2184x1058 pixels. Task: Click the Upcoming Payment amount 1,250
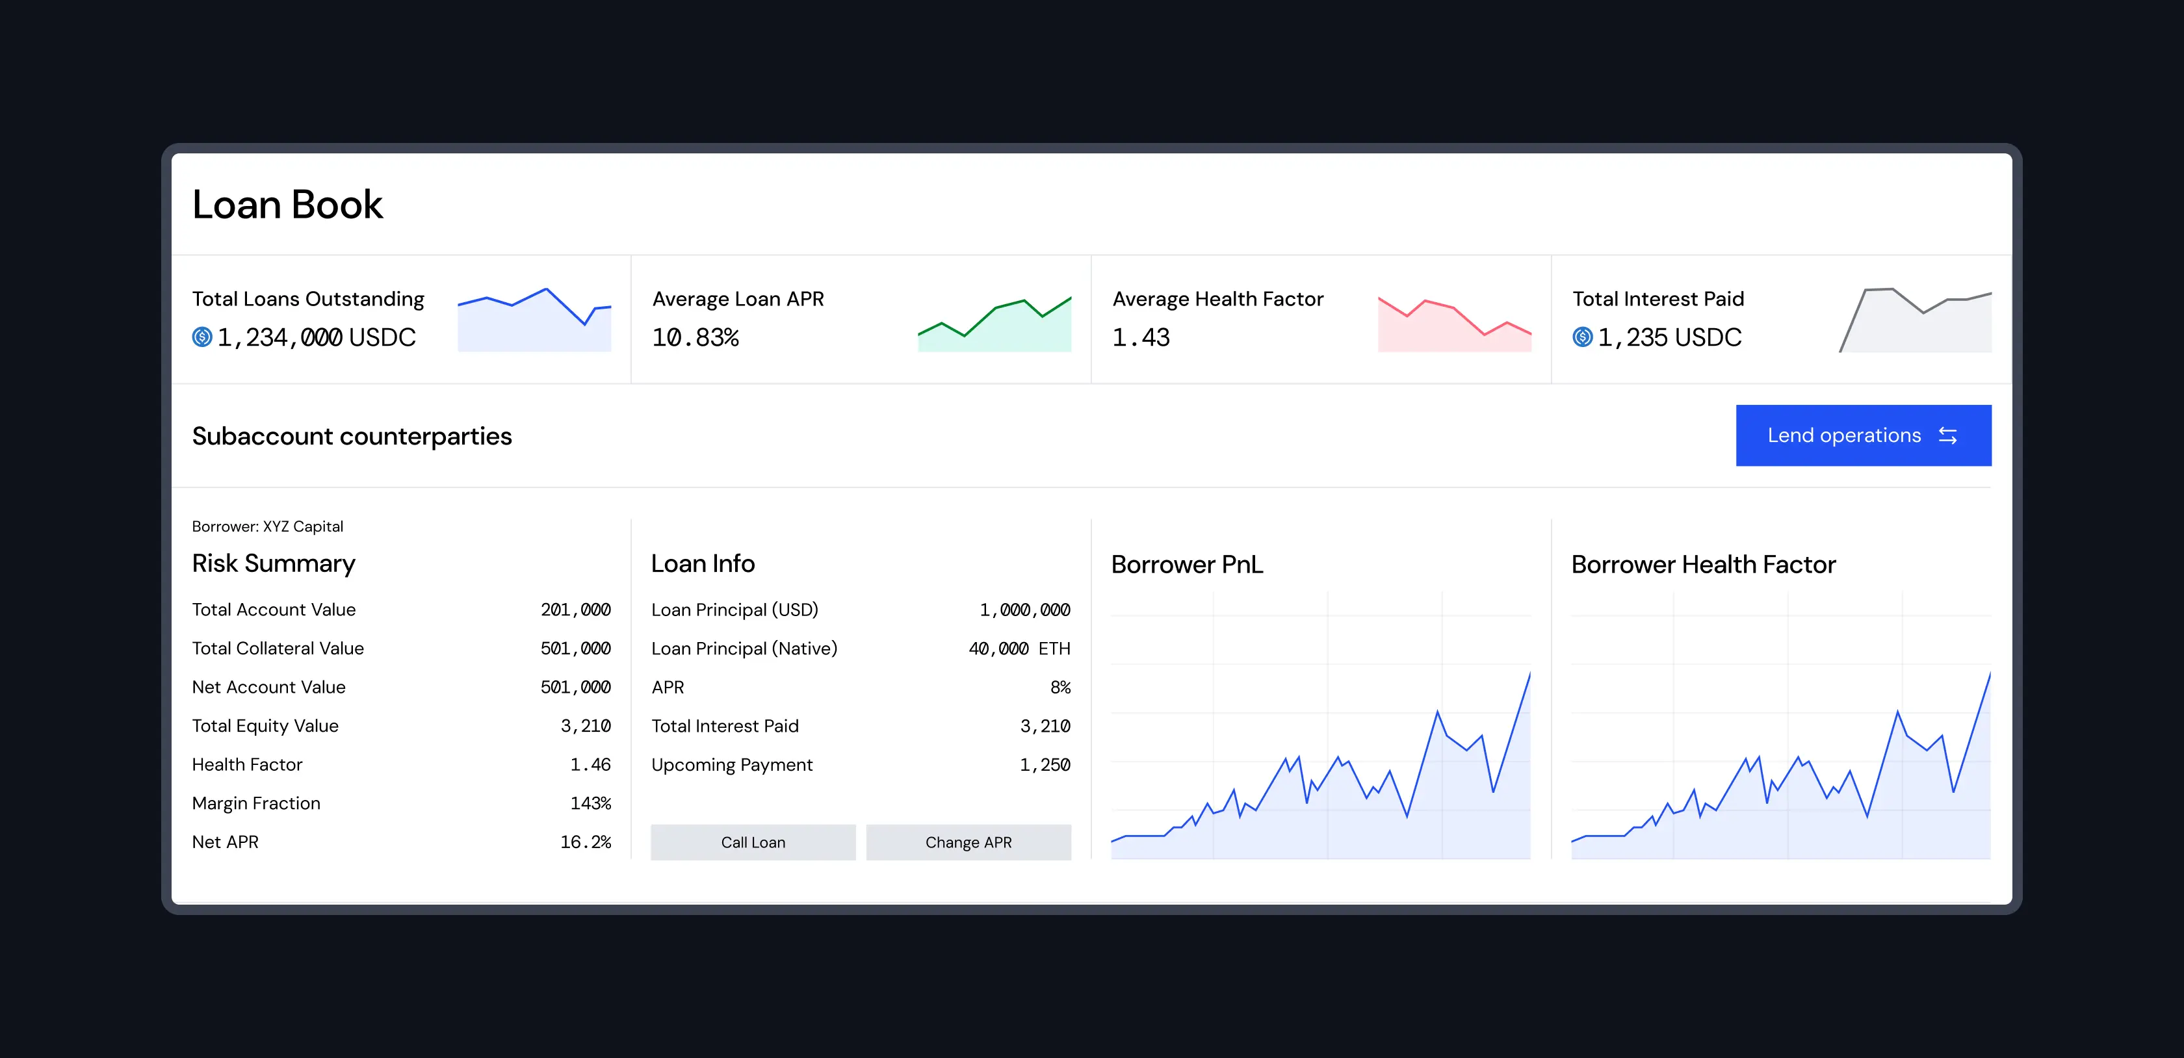(x=1045, y=765)
